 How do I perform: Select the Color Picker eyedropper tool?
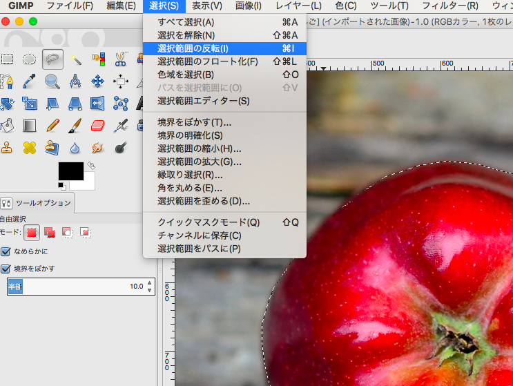30,81
